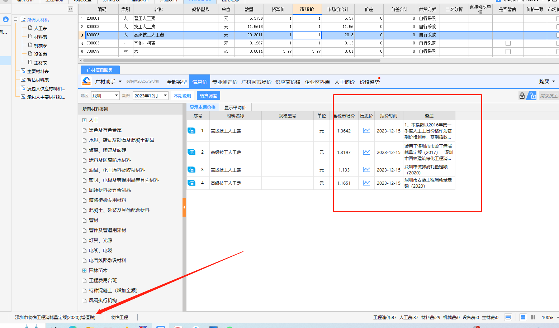Click the page icon beside 管材
The width and height of the screenshot is (559, 328).
pos(85,221)
